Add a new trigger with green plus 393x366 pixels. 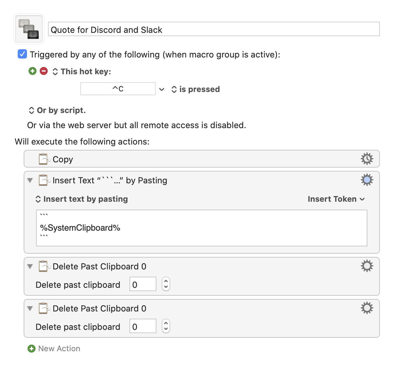coord(32,71)
